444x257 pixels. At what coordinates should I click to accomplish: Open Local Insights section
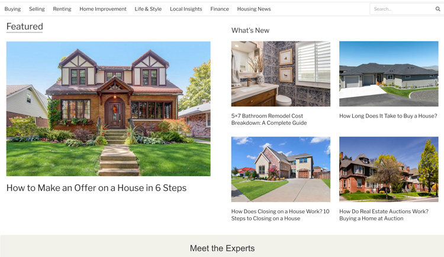click(186, 9)
